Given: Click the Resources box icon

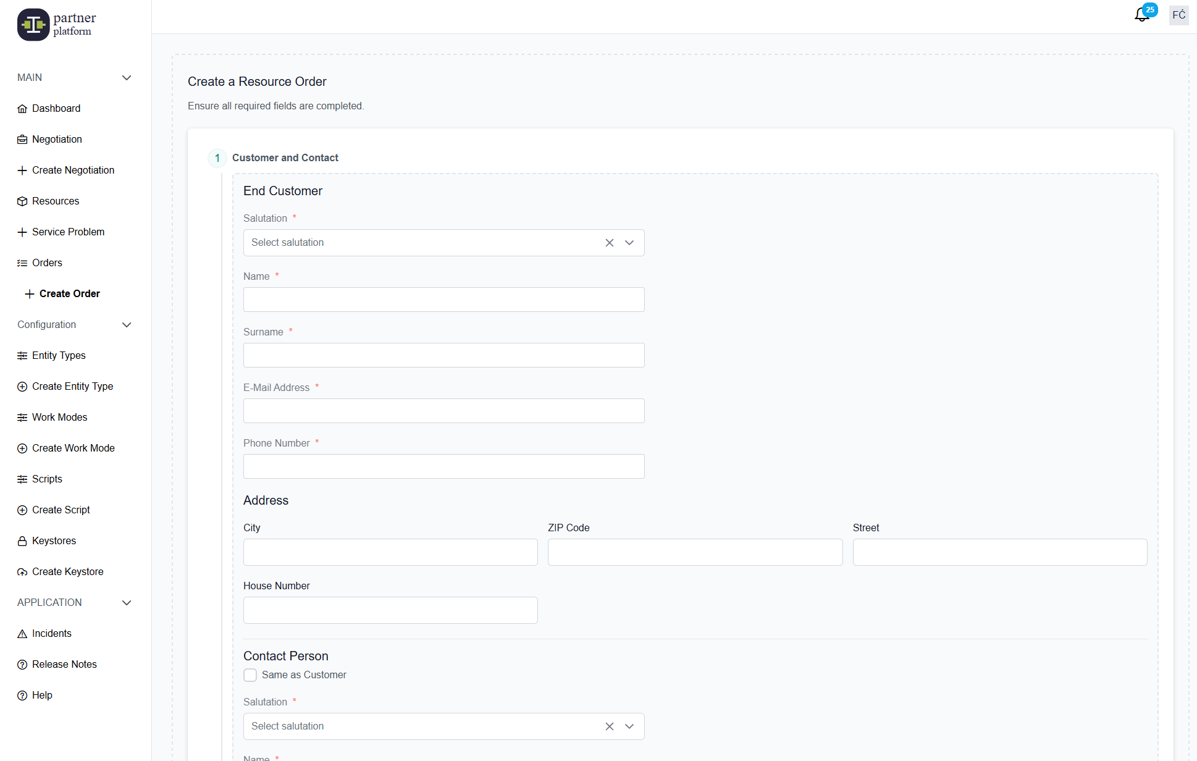Looking at the screenshot, I should pos(22,201).
